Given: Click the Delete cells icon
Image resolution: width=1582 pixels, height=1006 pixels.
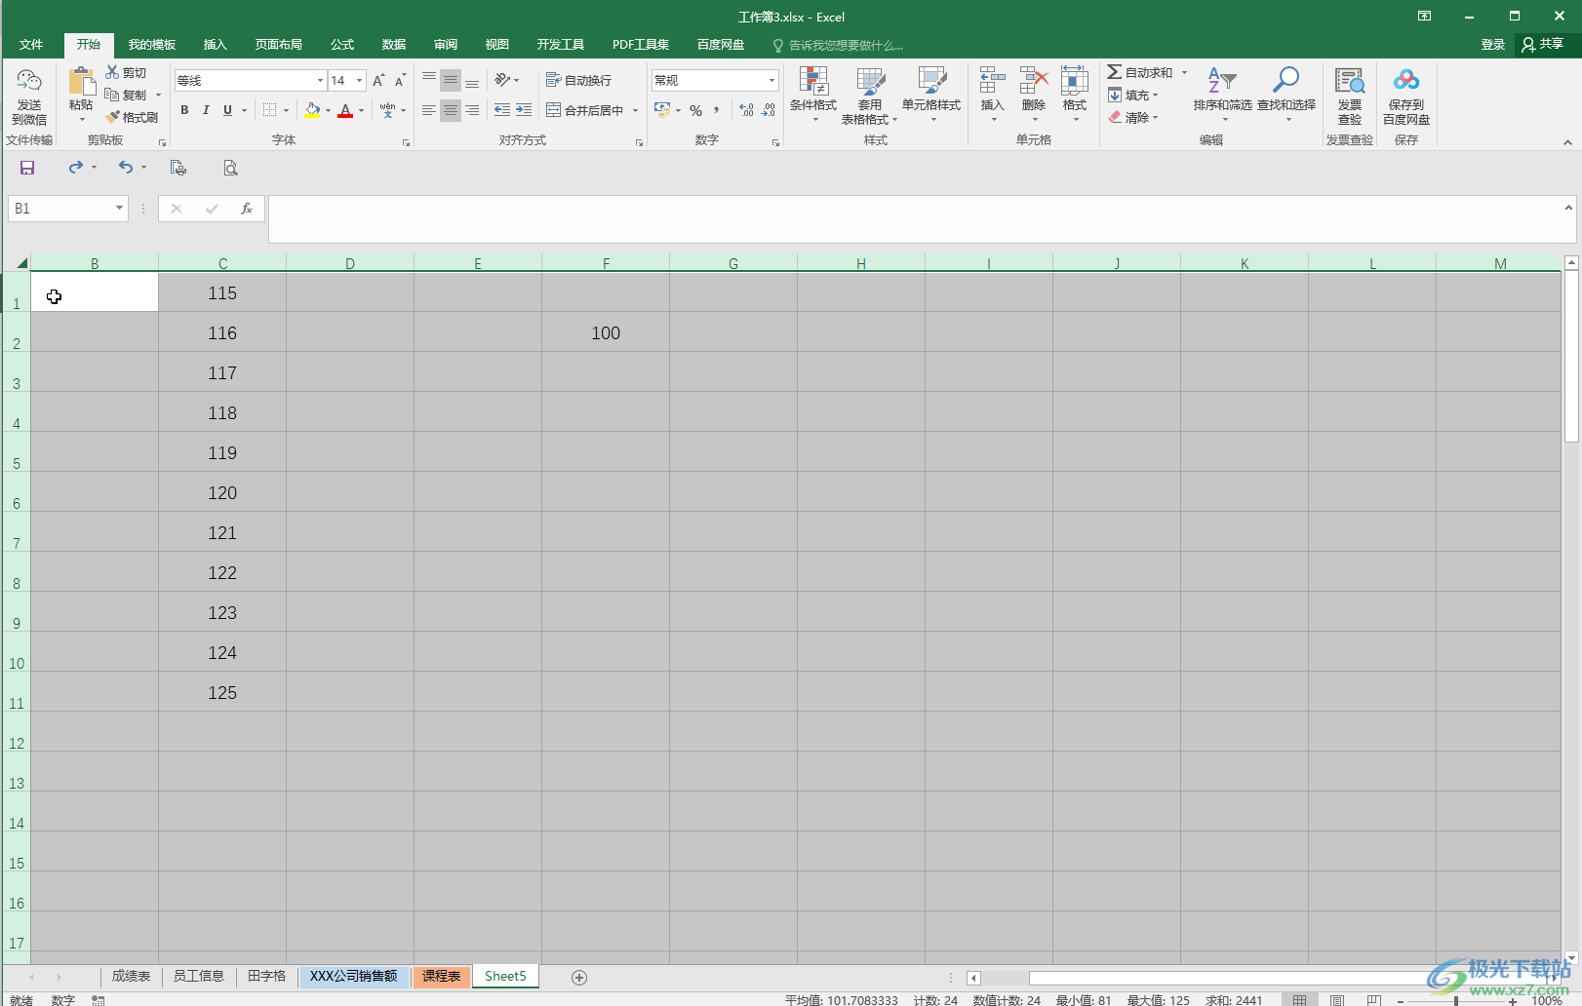Looking at the screenshot, I should [1033, 81].
